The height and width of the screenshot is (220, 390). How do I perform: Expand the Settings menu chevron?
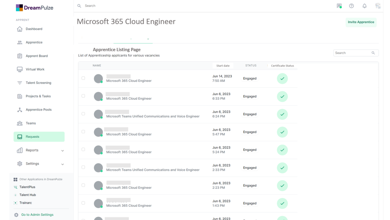pyautogui.click(x=62, y=164)
